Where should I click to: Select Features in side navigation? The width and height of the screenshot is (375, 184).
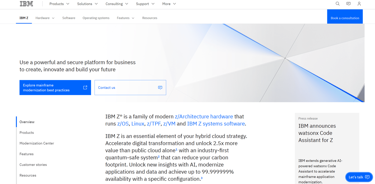pyautogui.click(x=27, y=154)
